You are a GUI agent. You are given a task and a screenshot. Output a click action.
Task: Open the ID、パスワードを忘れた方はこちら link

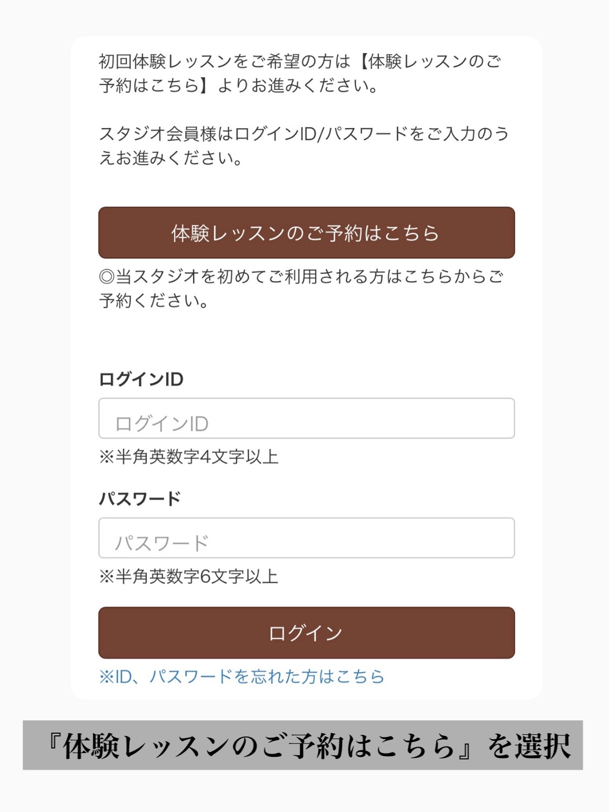242,676
